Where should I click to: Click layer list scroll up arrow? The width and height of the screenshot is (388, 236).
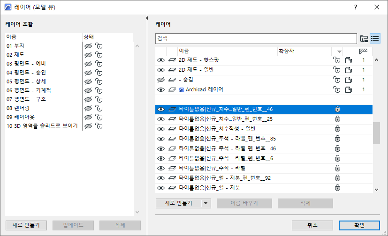tap(376, 60)
